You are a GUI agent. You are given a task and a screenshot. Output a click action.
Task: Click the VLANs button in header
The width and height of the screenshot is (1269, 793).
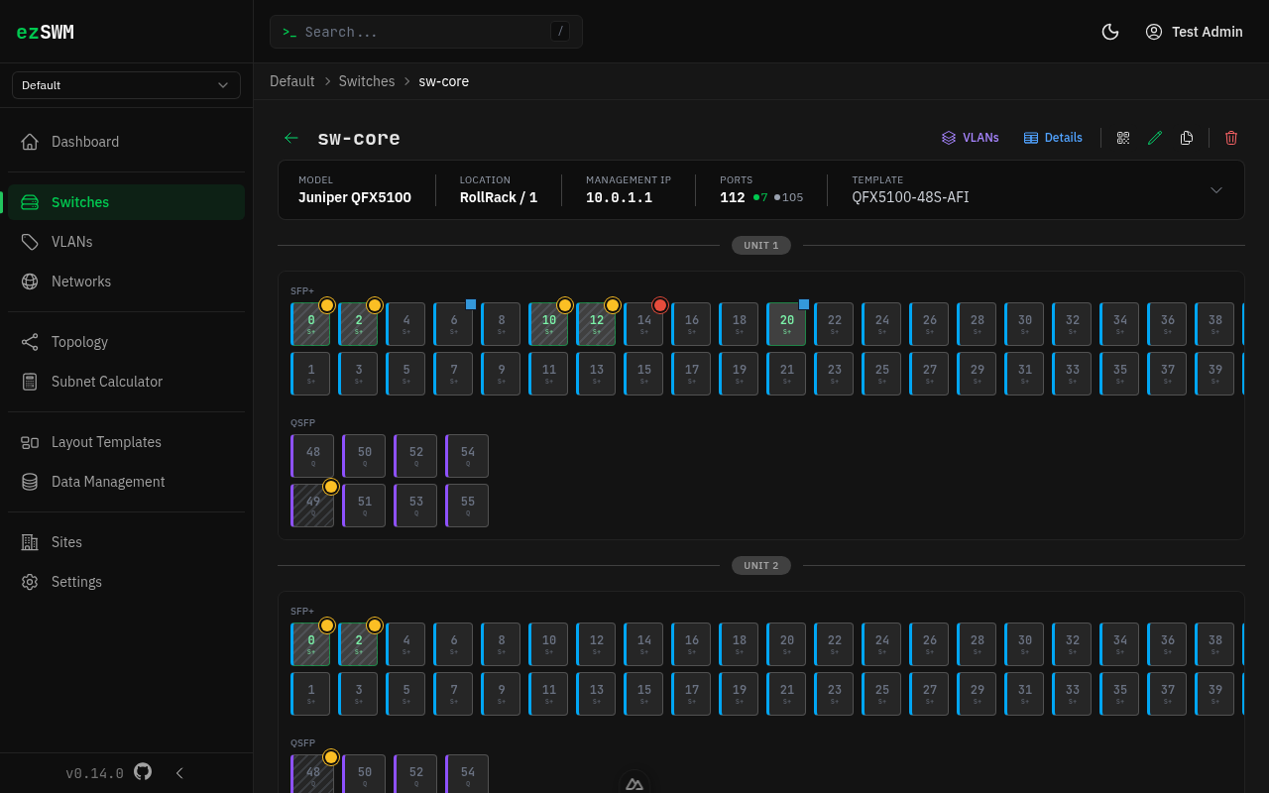pyautogui.click(x=971, y=138)
